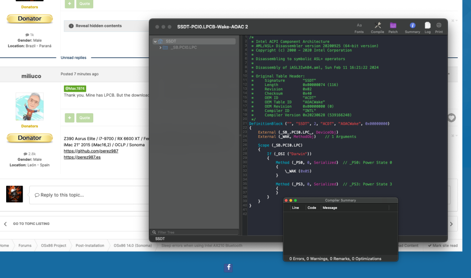Click the Donators group label under miliuco's avatar
471x278 pixels.
(x=29, y=126)
